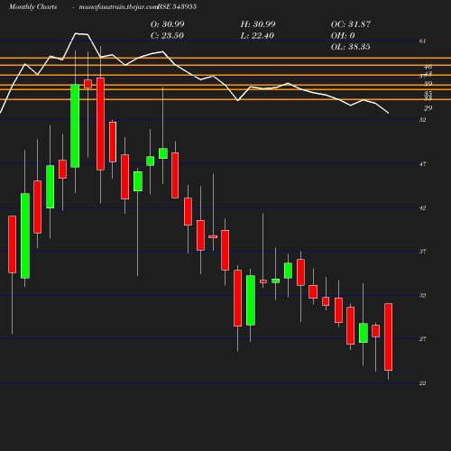Click the "munafasutrain.tbrjar.com" site label
The image size is (451, 451).
(118, 6)
